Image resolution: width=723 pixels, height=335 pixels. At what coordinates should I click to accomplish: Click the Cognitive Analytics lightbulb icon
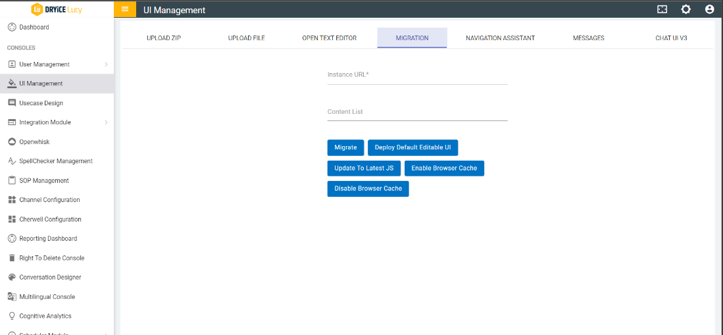[x=12, y=316]
